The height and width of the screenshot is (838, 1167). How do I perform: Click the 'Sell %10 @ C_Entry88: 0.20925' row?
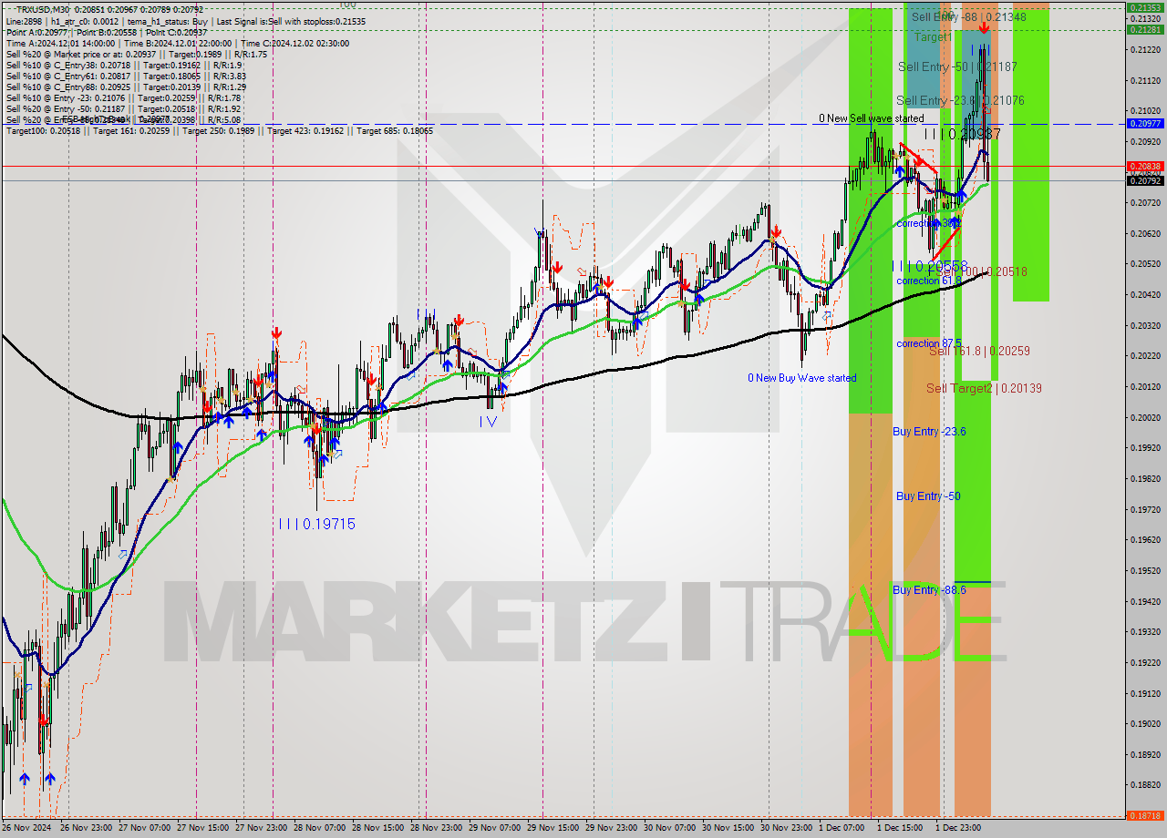125,87
